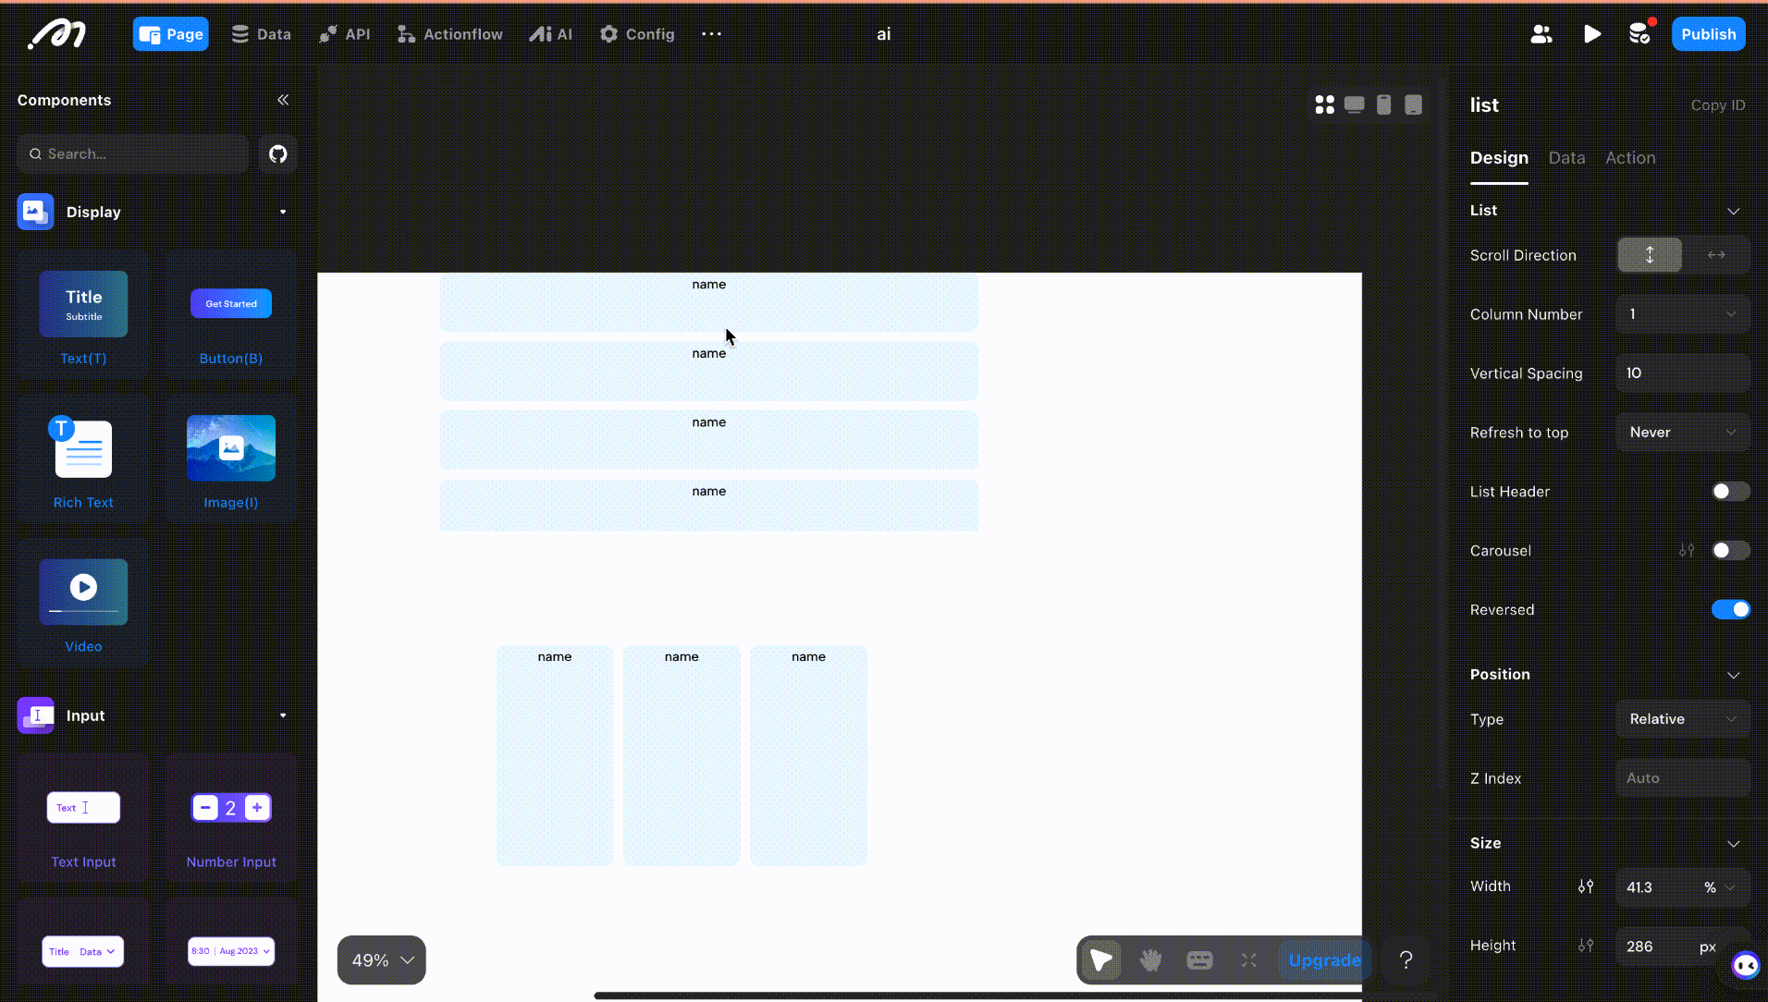
Task: Set scroll direction to horizontal
Action: pos(1716,255)
